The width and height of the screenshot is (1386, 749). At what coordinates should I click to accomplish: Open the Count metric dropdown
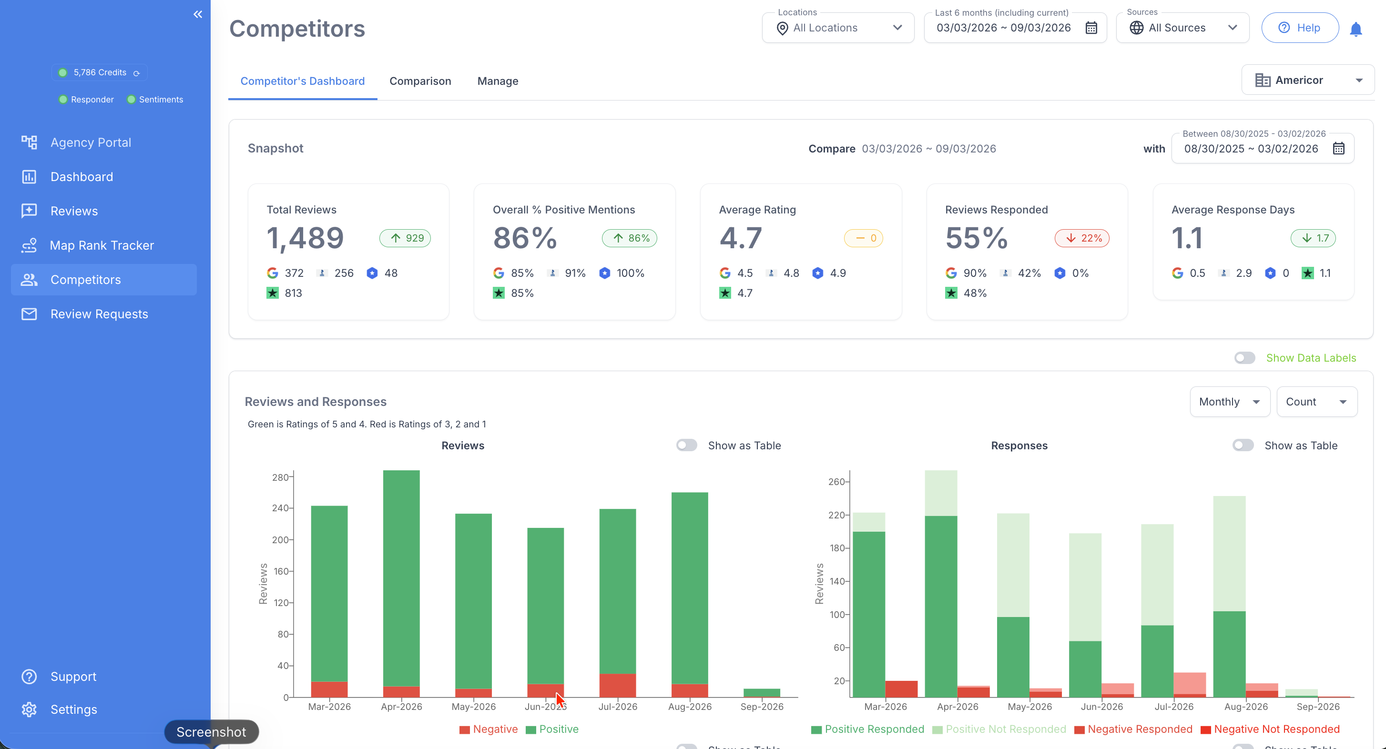(1316, 402)
